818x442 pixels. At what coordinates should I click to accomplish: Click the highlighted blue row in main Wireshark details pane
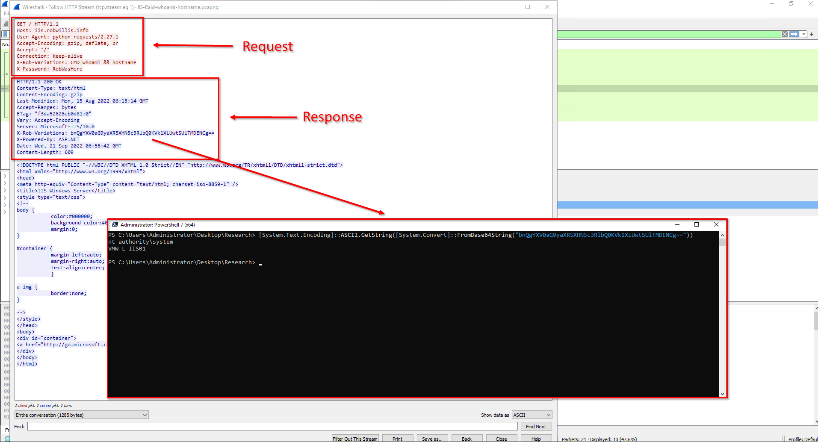[x=688, y=205]
